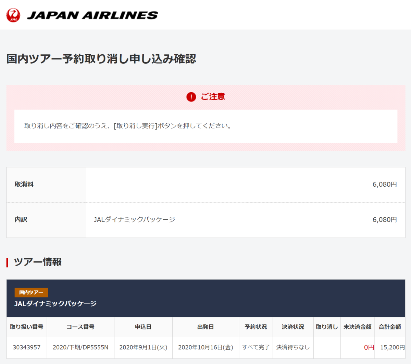The width and height of the screenshot is (411, 364).
Task: Click the JAPAN AIRLINES wordmark
Action: tap(92, 15)
